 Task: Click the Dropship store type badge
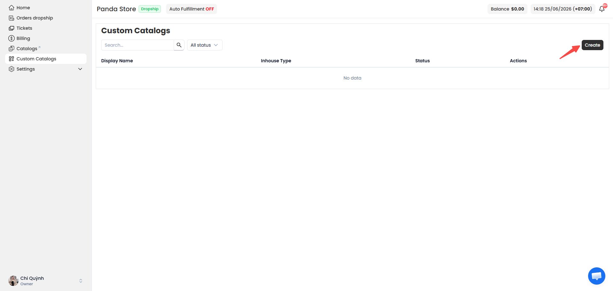(x=150, y=9)
